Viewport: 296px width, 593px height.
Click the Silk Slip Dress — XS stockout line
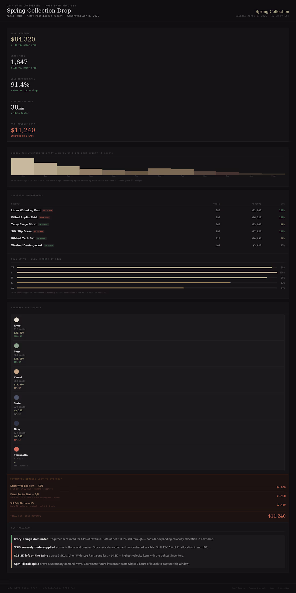click(x=22, y=503)
